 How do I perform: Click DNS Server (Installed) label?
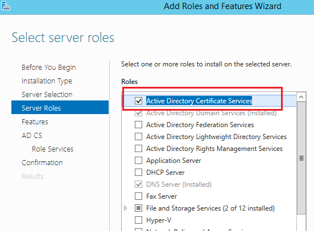[179, 184]
